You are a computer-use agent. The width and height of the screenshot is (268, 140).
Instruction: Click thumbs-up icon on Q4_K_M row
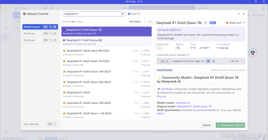point(214,61)
